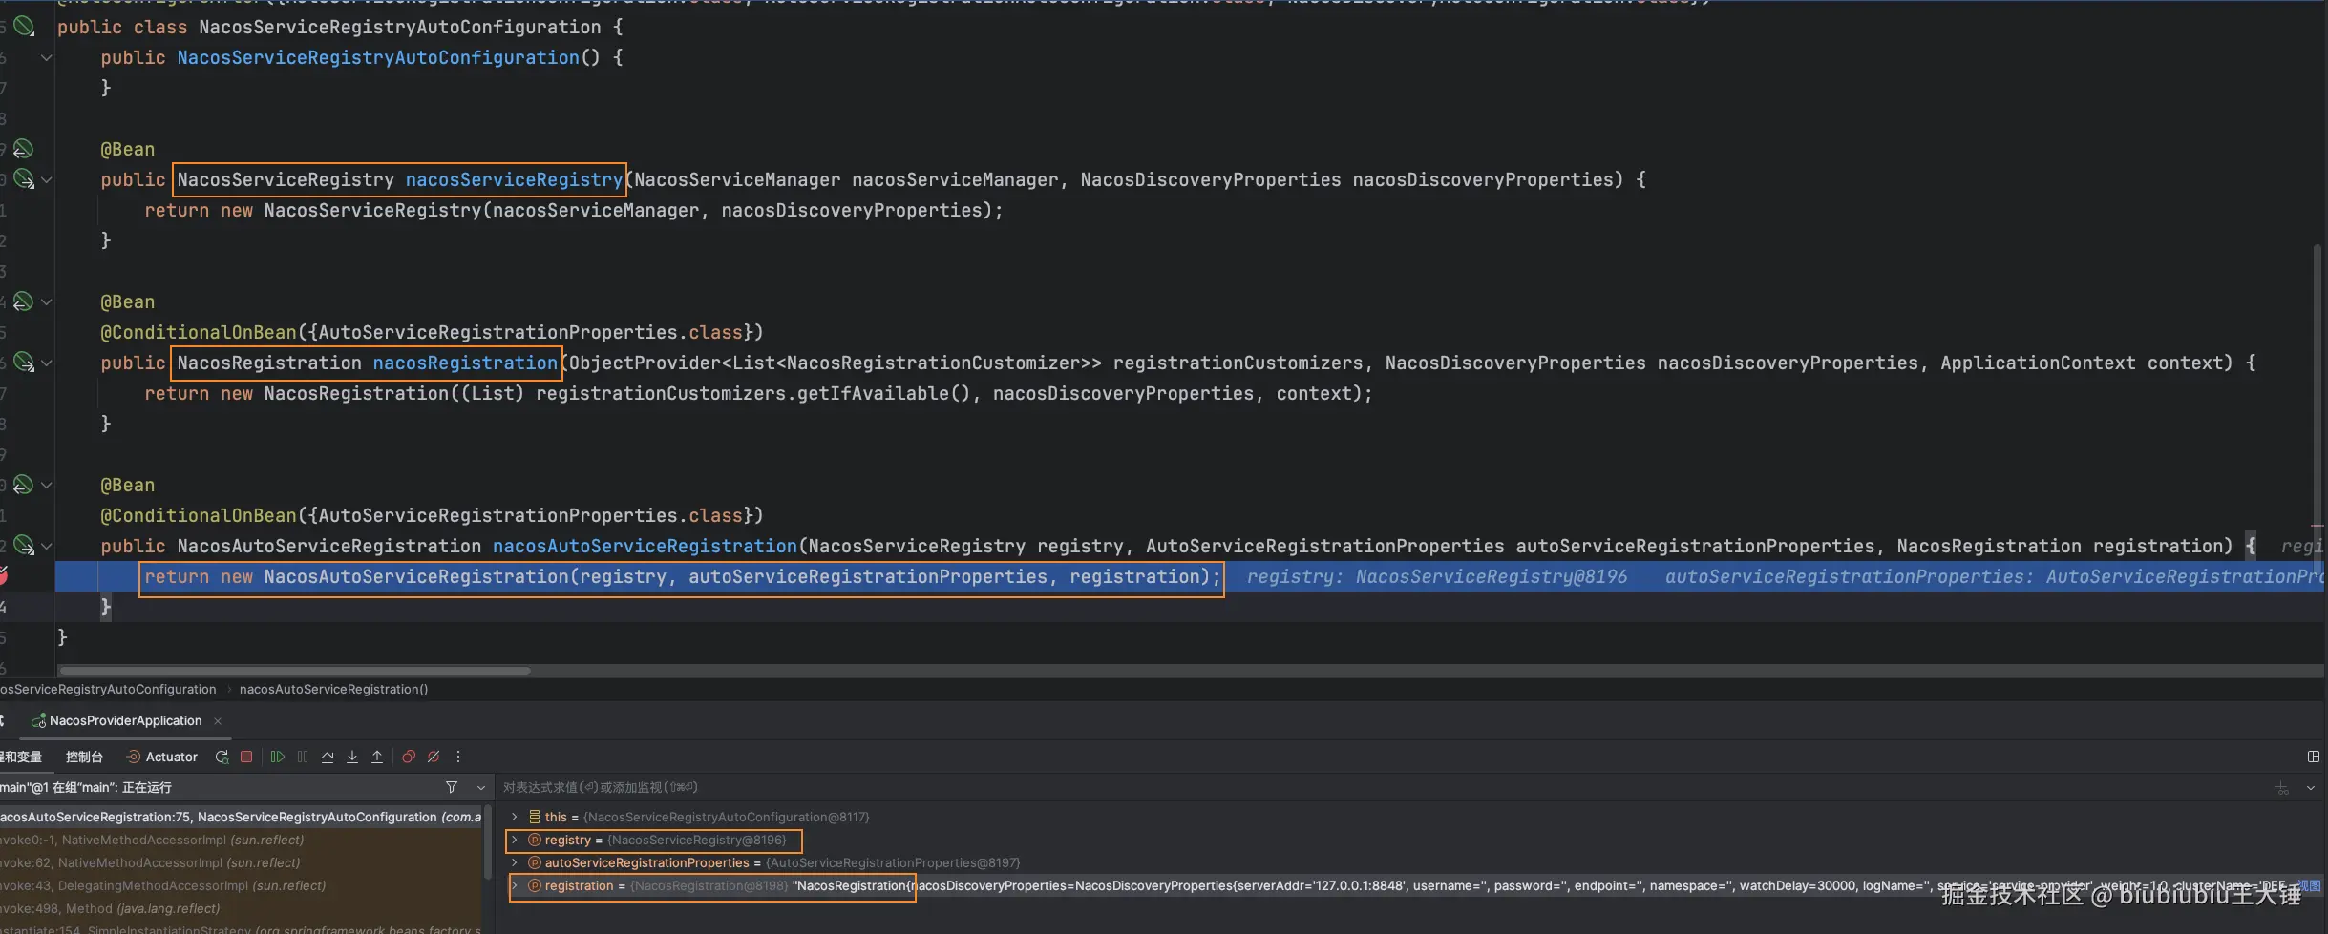Expand the 'this' variable node
This screenshot has width=2328, height=934.
(x=515, y=817)
